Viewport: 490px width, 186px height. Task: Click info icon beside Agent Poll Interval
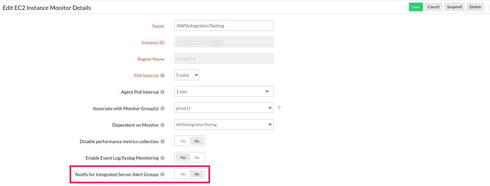click(162, 92)
